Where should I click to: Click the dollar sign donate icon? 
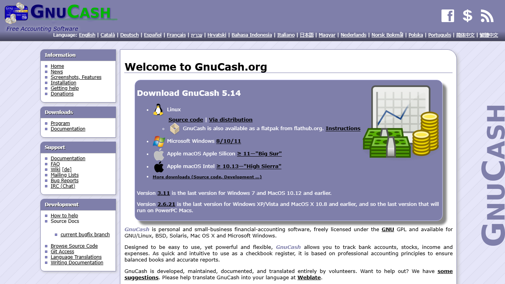click(x=468, y=16)
